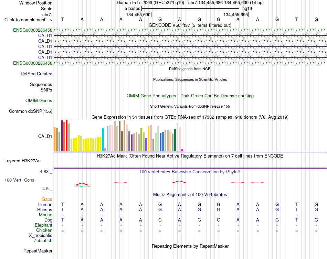The width and height of the screenshot is (327, 259).
Task: Click the light green bar in the GTEx chart
Action: 156,142
